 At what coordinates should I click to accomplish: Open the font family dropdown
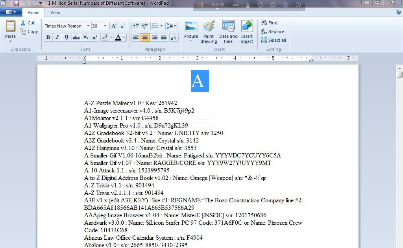(88, 26)
